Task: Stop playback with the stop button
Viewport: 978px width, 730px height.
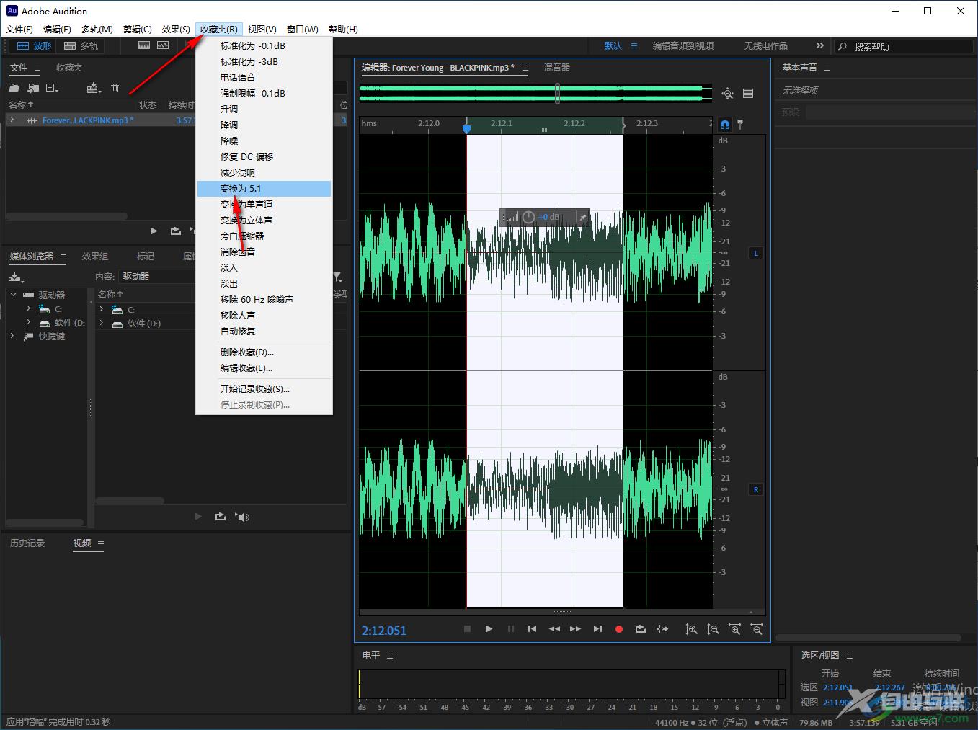Action: 467,629
